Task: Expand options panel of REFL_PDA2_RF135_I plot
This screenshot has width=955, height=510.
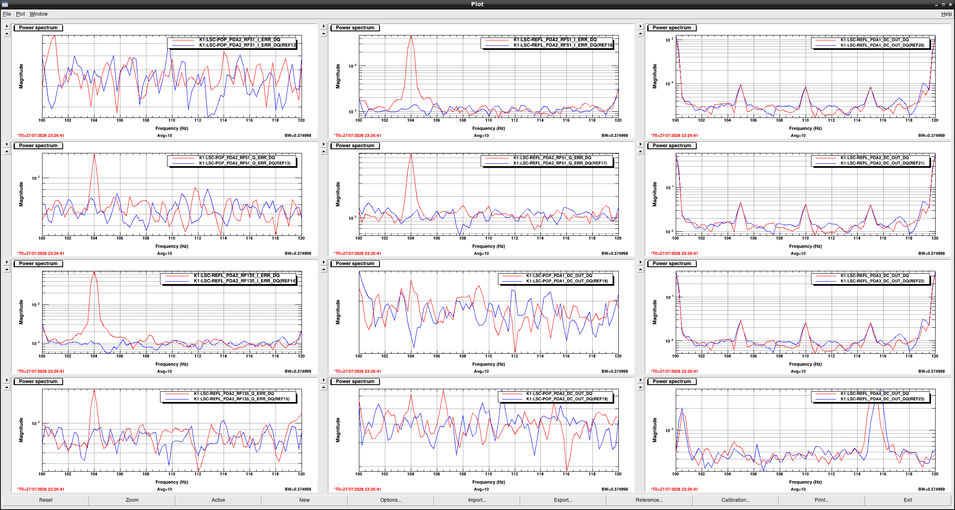Action: point(7,262)
